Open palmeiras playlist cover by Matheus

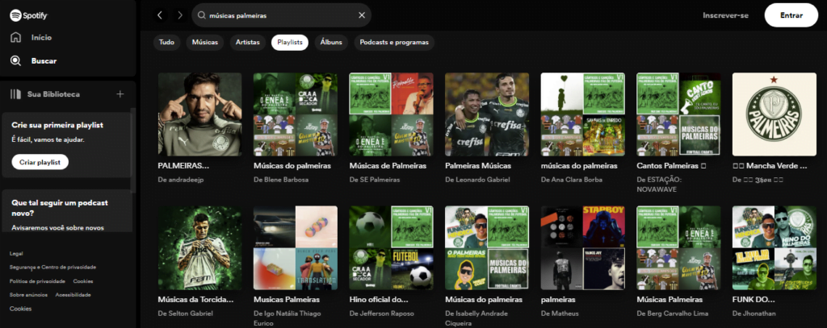(x=583, y=247)
